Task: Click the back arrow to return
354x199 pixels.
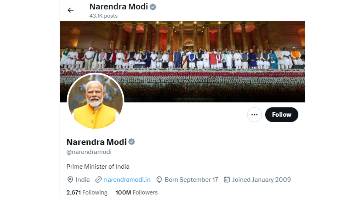Action: (x=71, y=10)
